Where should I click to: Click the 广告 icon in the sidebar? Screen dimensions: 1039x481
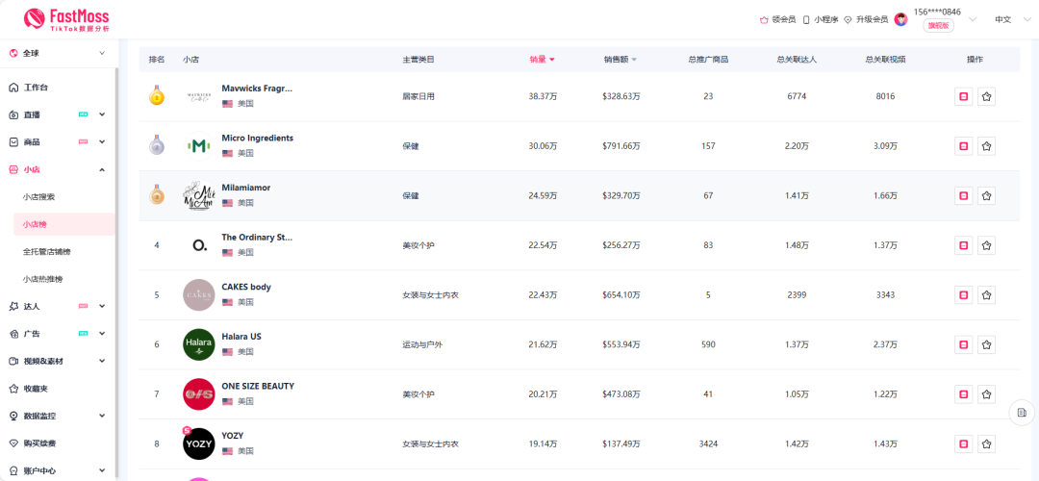(13, 333)
